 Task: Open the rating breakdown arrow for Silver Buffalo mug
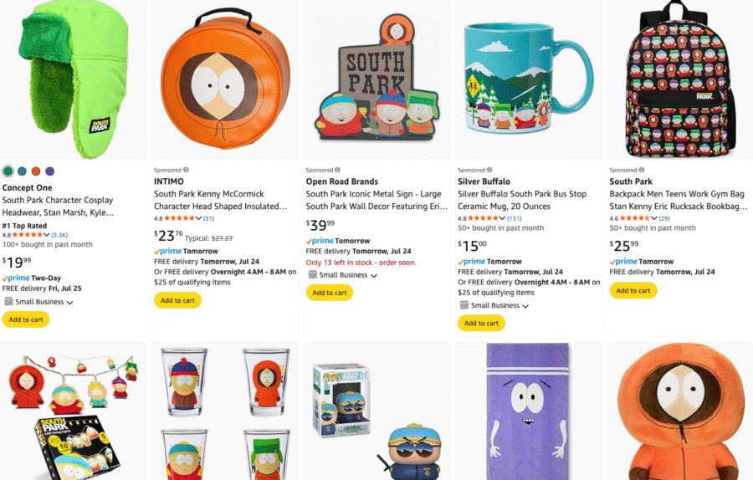pos(502,218)
